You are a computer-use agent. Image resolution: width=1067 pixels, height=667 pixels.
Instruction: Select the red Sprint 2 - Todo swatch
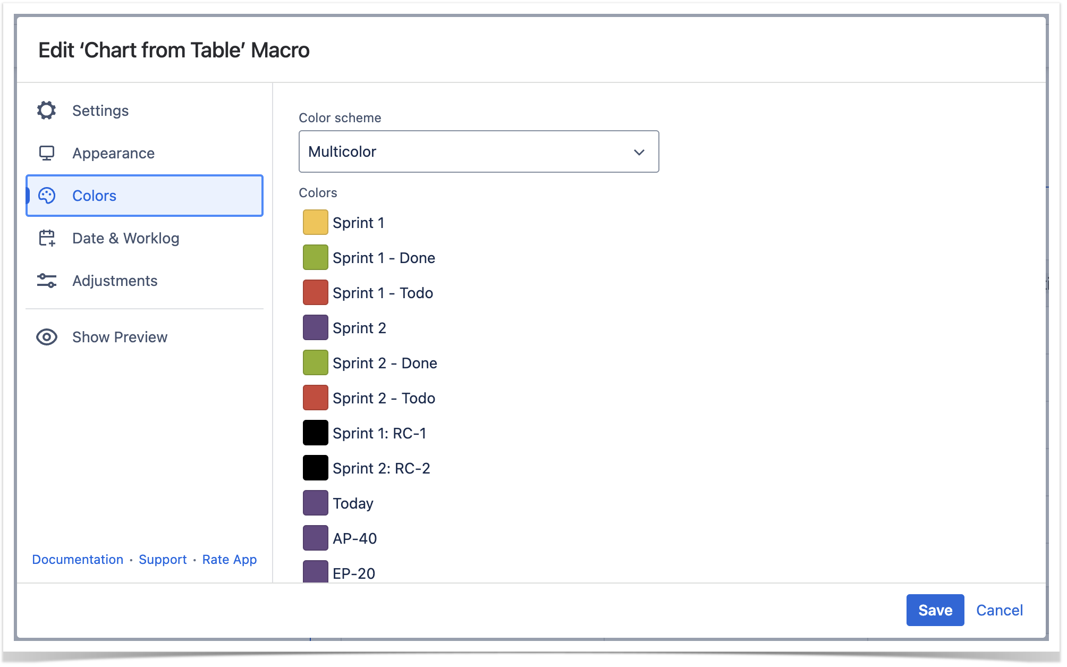point(315,398)
